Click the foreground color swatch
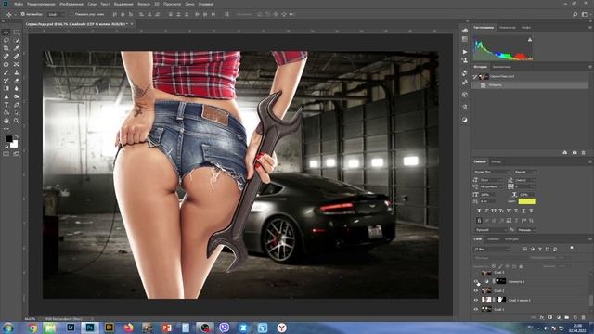Screen dimensions: 594x334 pos(9,139)
